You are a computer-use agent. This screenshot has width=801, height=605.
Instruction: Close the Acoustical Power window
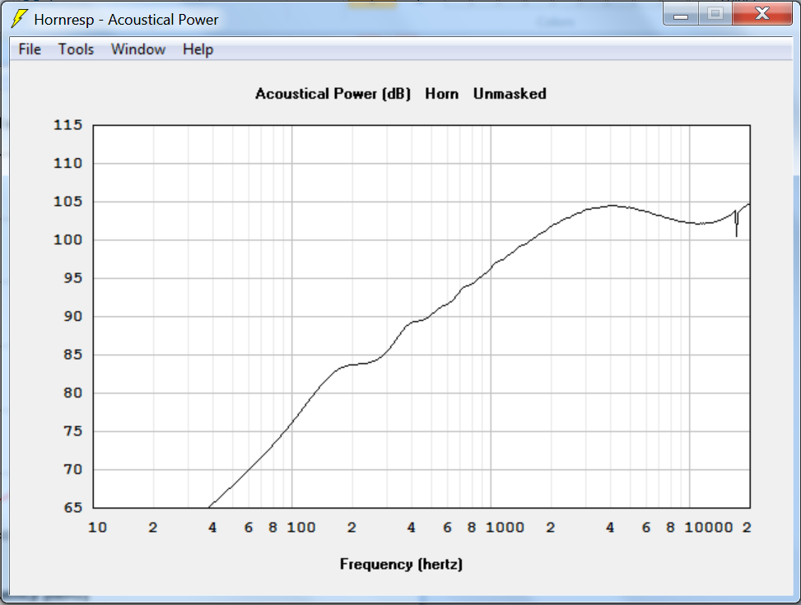click(x=761, y=14)
